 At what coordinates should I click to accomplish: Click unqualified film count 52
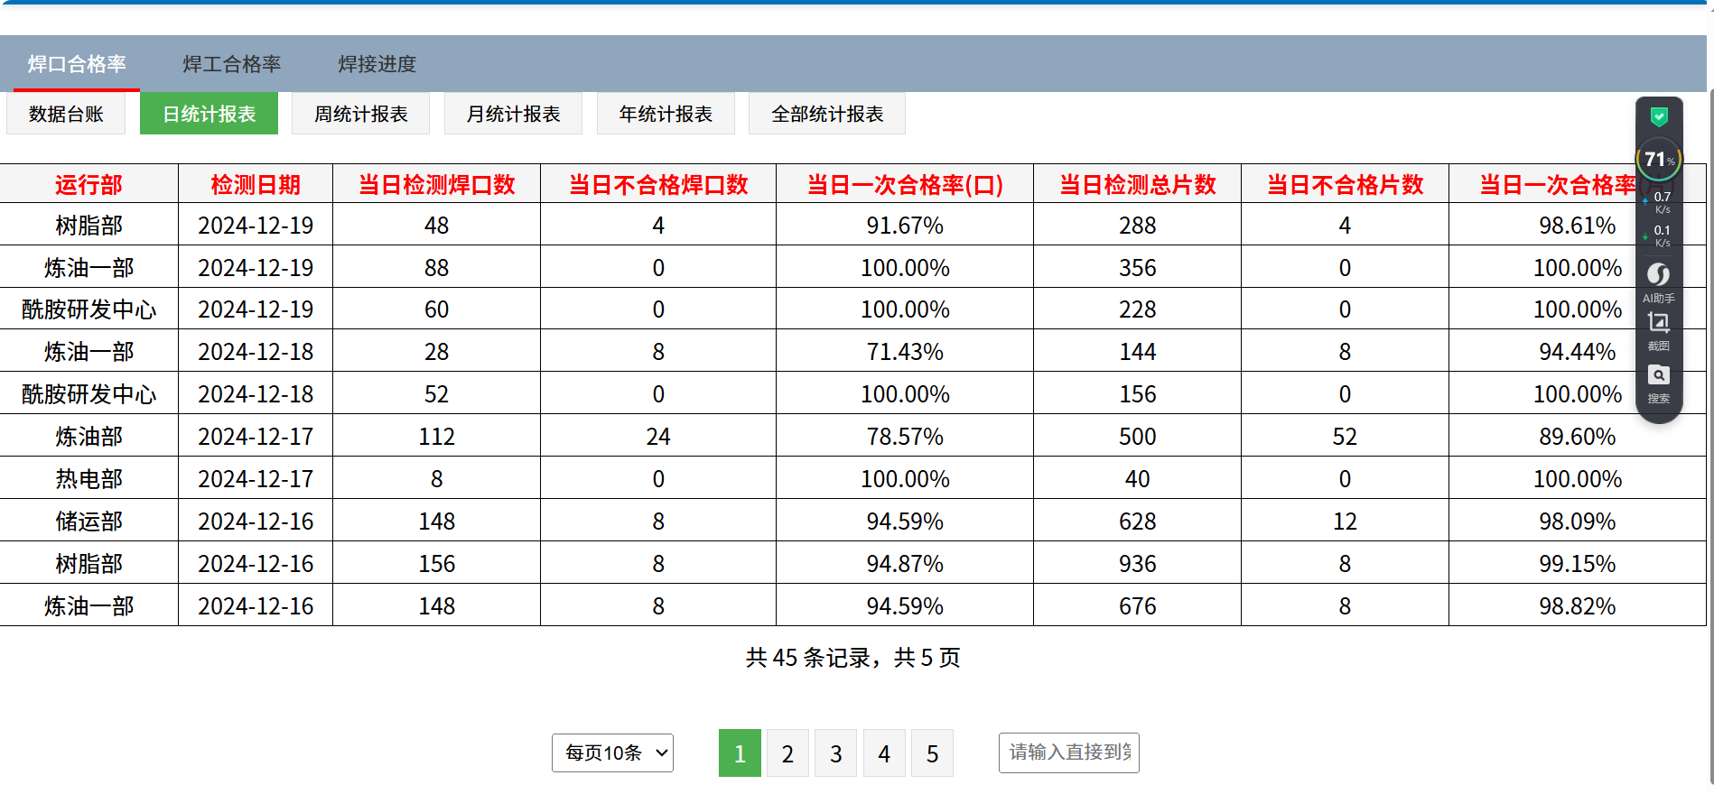pos(1345,437)
